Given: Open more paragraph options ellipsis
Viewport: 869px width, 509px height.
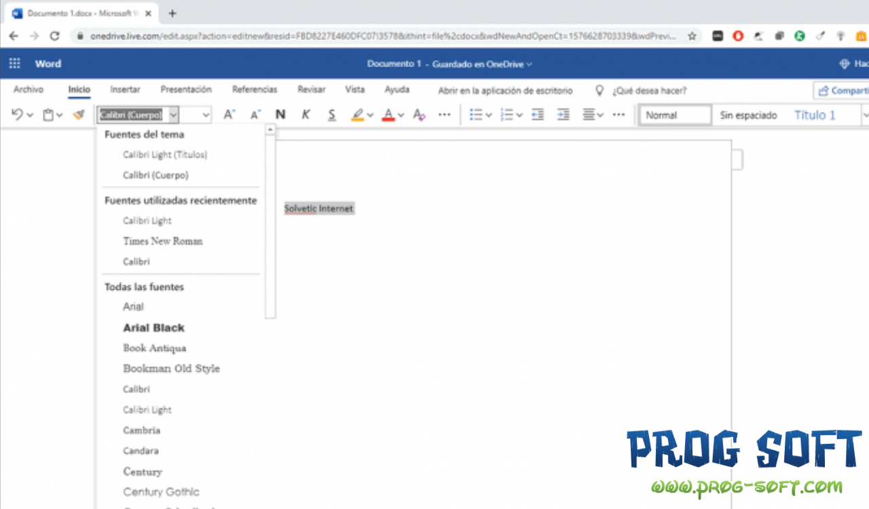Looking at the screenshot, I should coord(618,115).
